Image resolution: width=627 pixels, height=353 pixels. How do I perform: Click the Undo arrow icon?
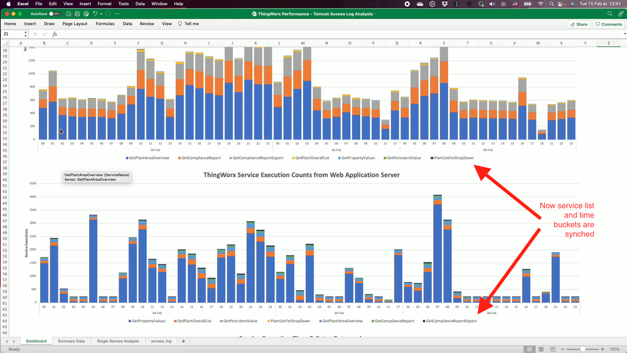tap(95, 14)
